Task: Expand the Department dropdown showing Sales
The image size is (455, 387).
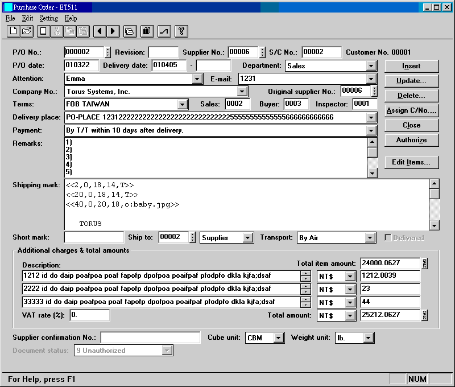Action: 371,66
